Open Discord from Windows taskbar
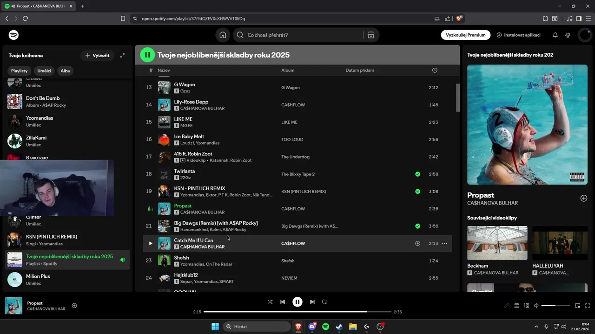 pos(312,327)
